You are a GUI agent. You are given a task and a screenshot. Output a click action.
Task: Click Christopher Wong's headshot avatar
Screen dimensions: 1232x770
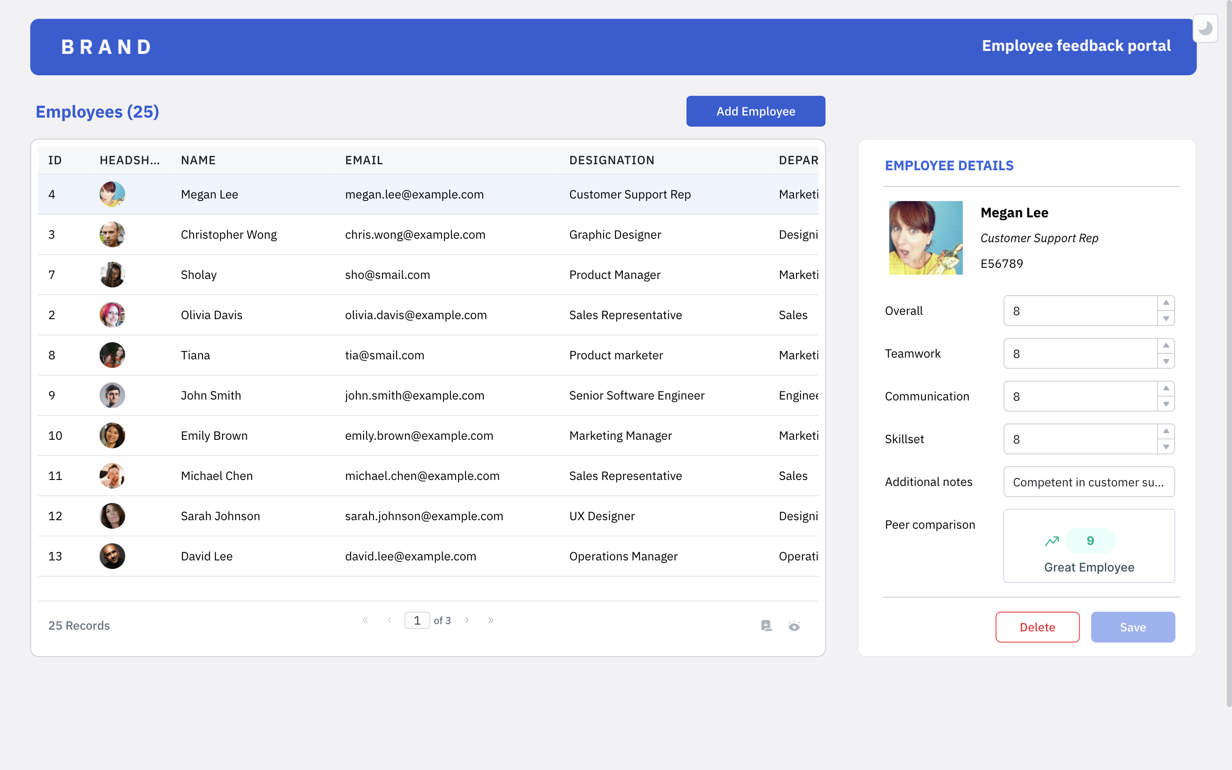112,234
